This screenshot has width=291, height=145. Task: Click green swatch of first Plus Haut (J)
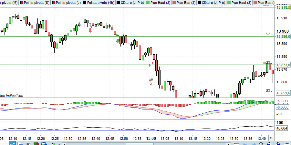coord(148,3)
